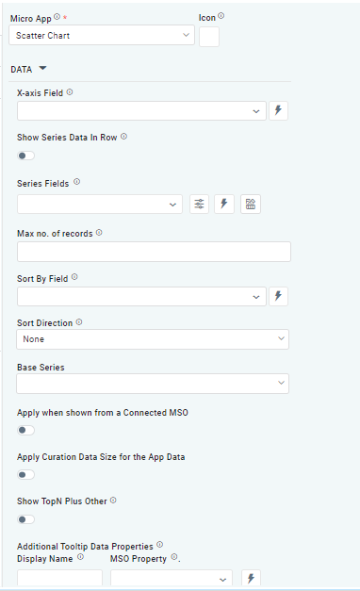Click info icon next to MSO Property
This screenshot has height=591, width=360.
point(174,557)
